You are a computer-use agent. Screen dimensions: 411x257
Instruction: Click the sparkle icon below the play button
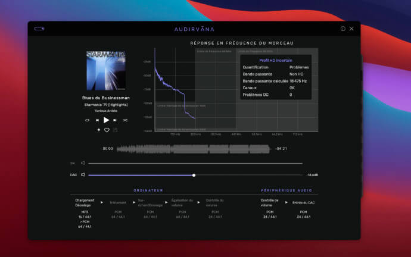pyautogui.click(x=98, y=130)
